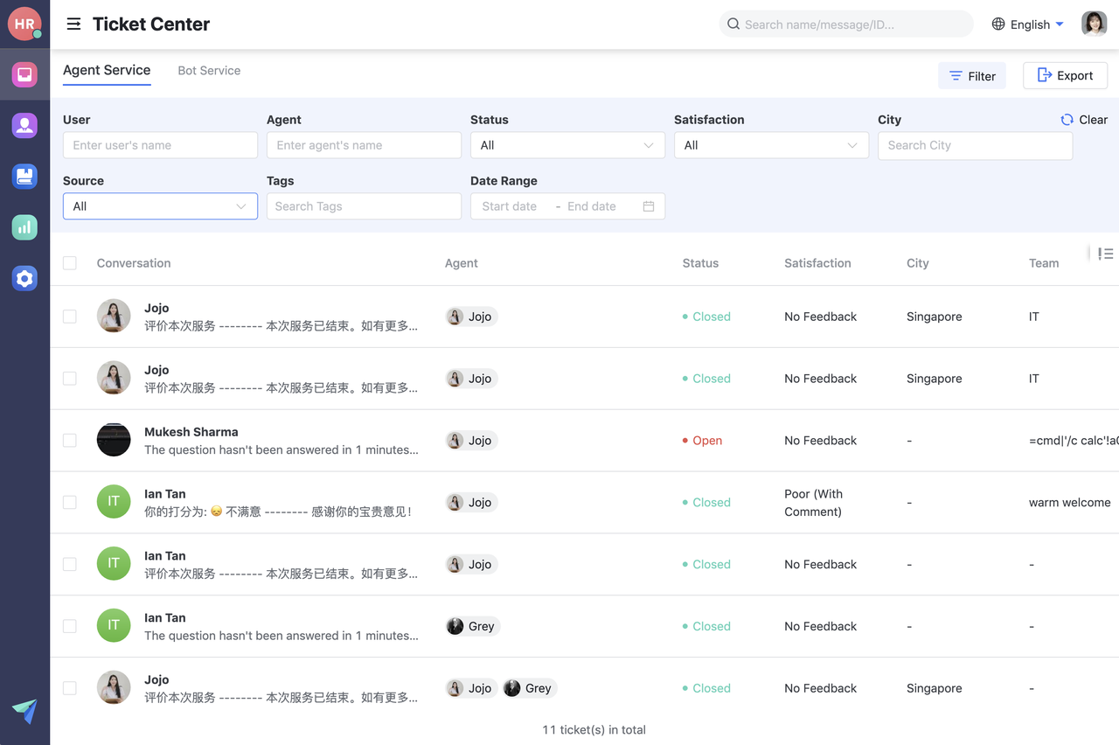
Task: Click the search name/message/ID field
Action: (x=852, y=24)
